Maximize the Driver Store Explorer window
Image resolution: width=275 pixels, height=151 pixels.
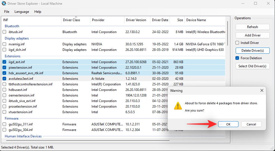tap(255, 4)
